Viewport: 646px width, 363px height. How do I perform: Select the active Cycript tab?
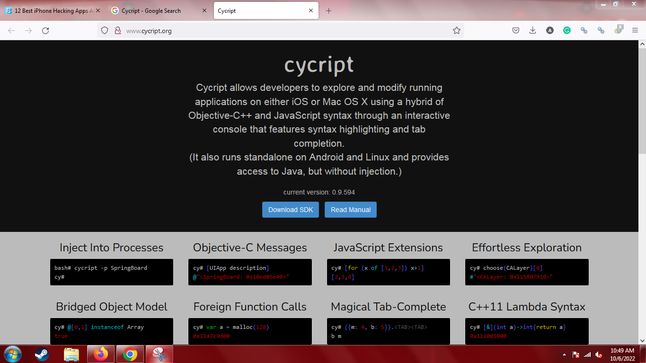point(265,10)
